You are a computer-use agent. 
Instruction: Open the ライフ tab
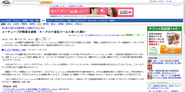(50, 20)
